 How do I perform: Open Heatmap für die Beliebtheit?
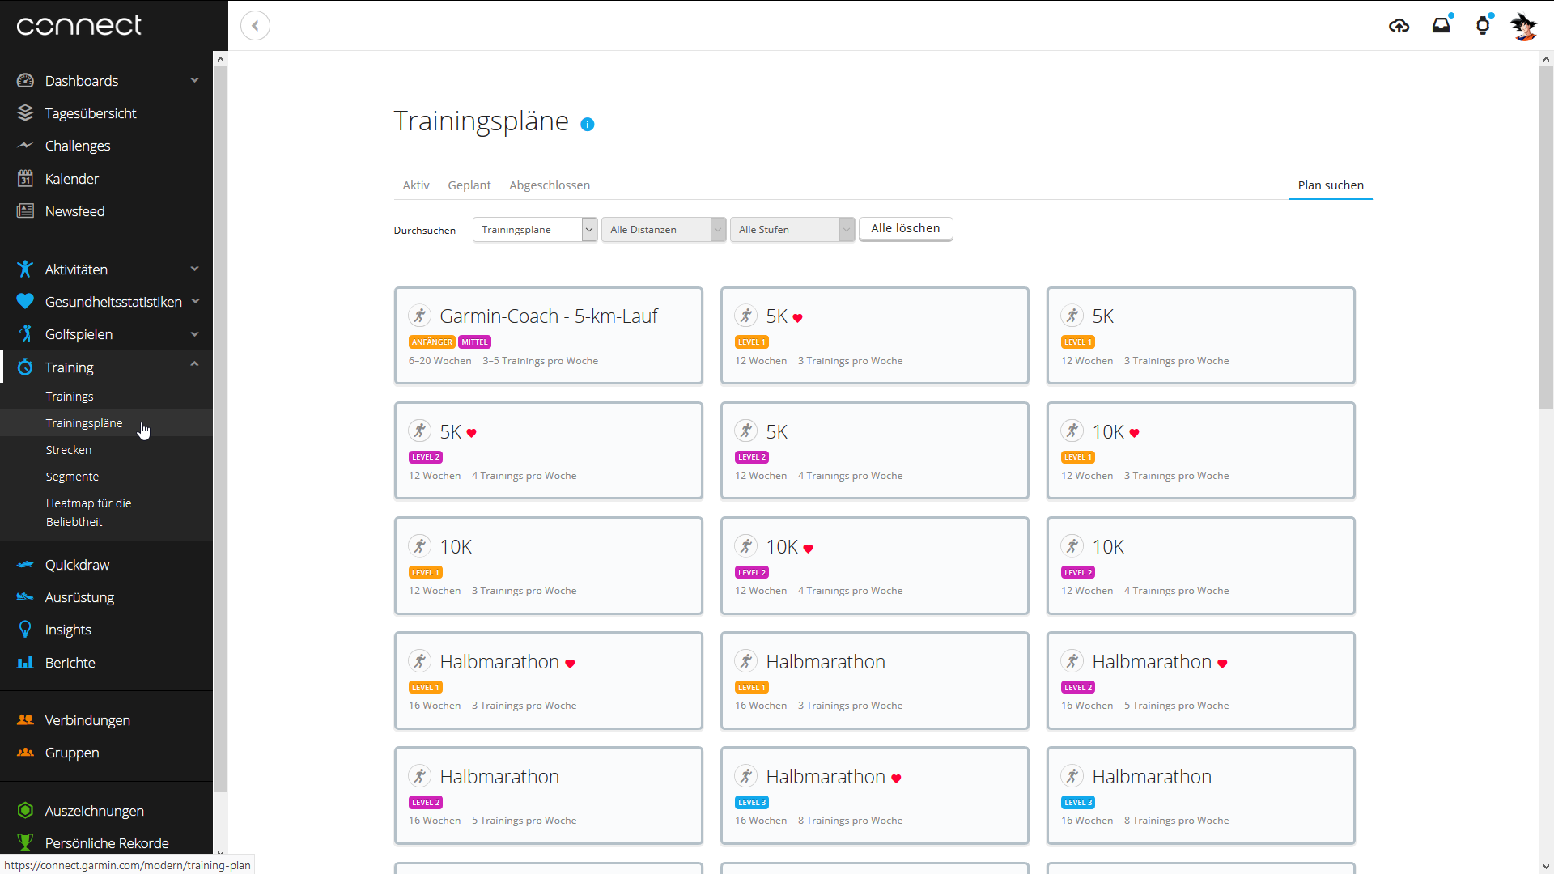point(88,512)
